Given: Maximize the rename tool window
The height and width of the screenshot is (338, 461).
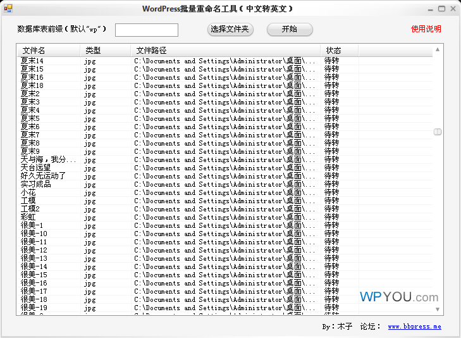Looking at the screenshot, I should (441, 9).
